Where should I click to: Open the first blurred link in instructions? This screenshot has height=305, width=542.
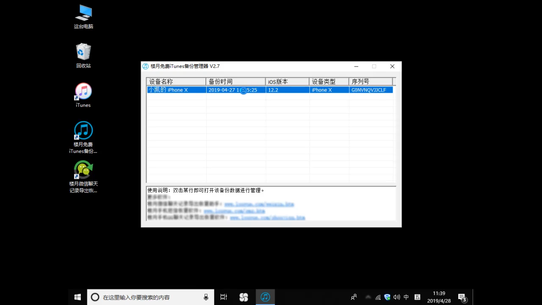click(259, 204)
